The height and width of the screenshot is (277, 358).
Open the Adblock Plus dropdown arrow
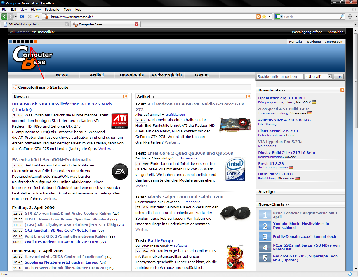(356, 17)
